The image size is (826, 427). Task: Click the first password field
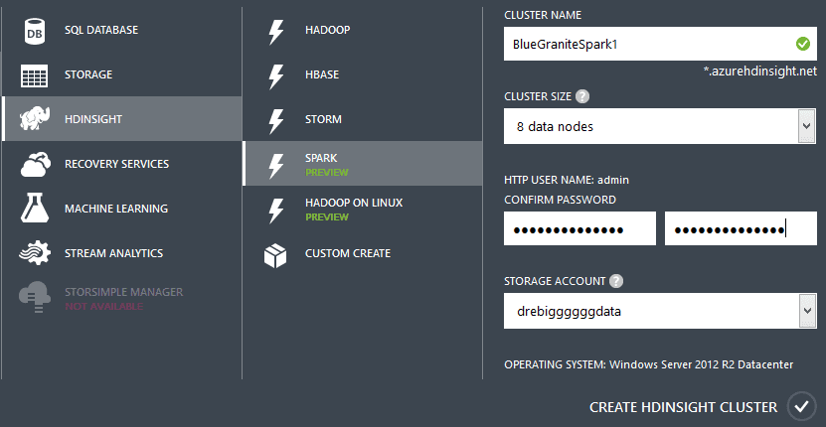pos(579,228)
